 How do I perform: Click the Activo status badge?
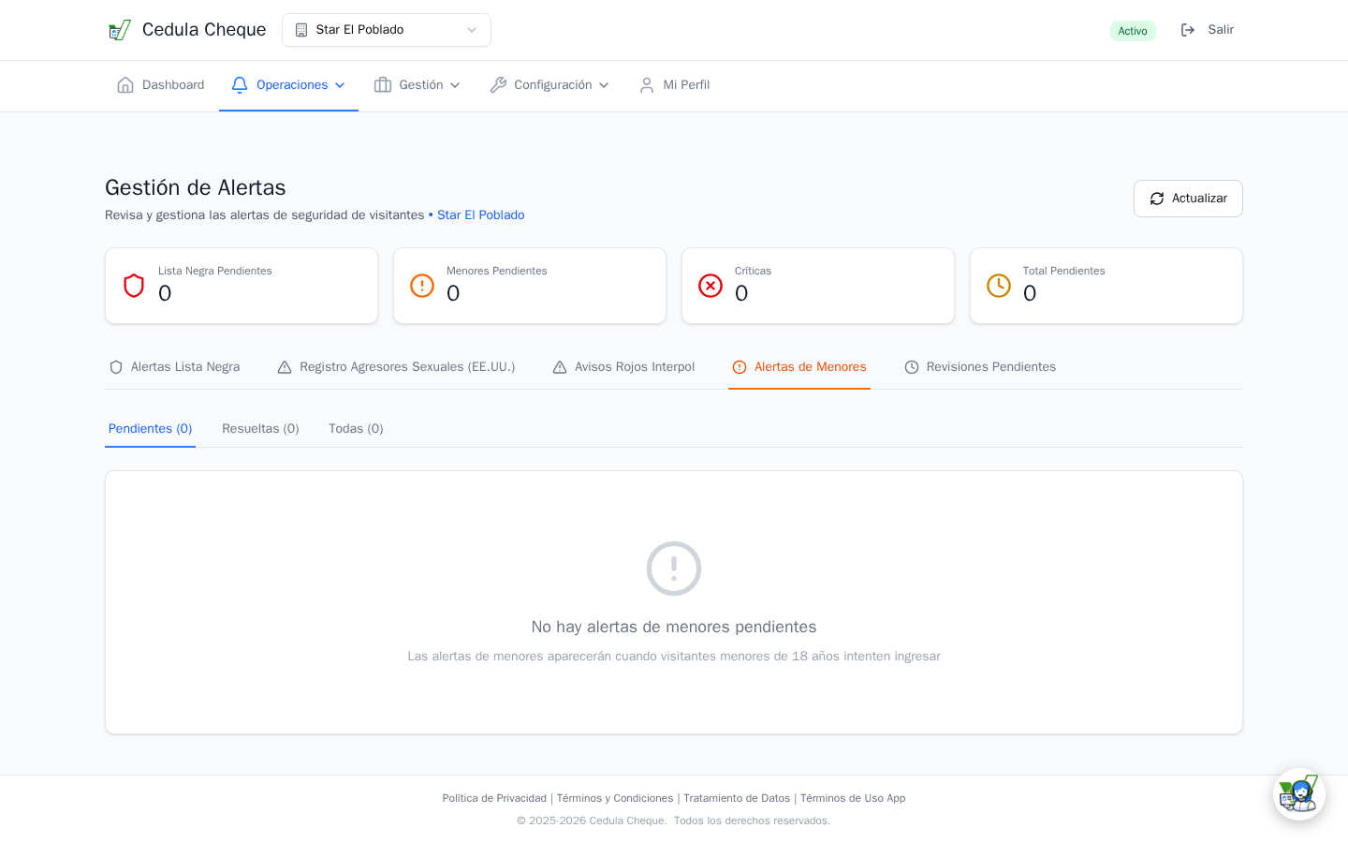[1133, 31]
